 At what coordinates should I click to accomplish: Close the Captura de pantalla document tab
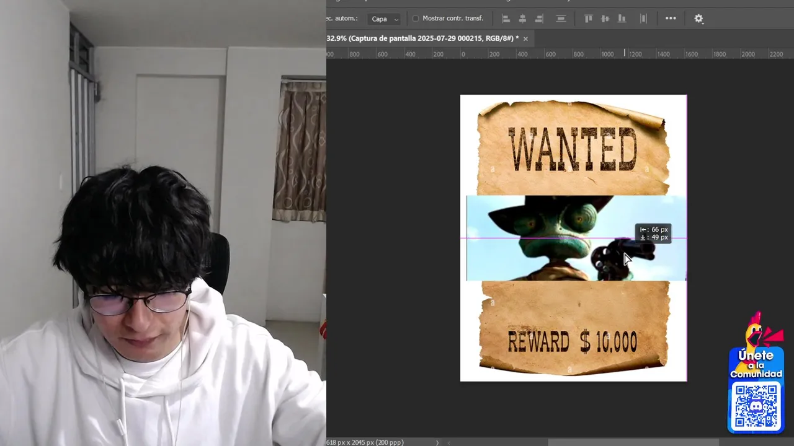point(525,38)
